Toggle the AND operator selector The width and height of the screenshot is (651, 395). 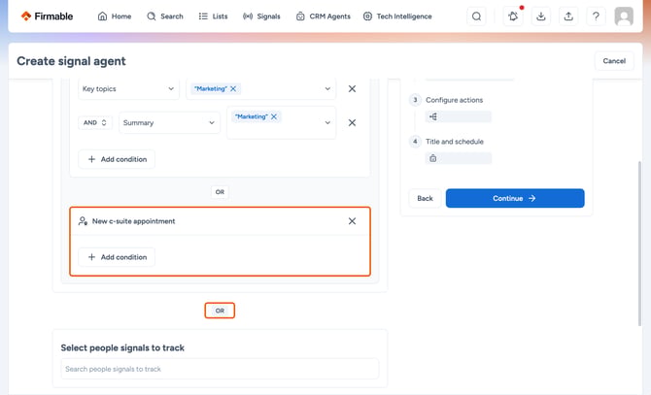pyautogui.click(x=95, y=122)
